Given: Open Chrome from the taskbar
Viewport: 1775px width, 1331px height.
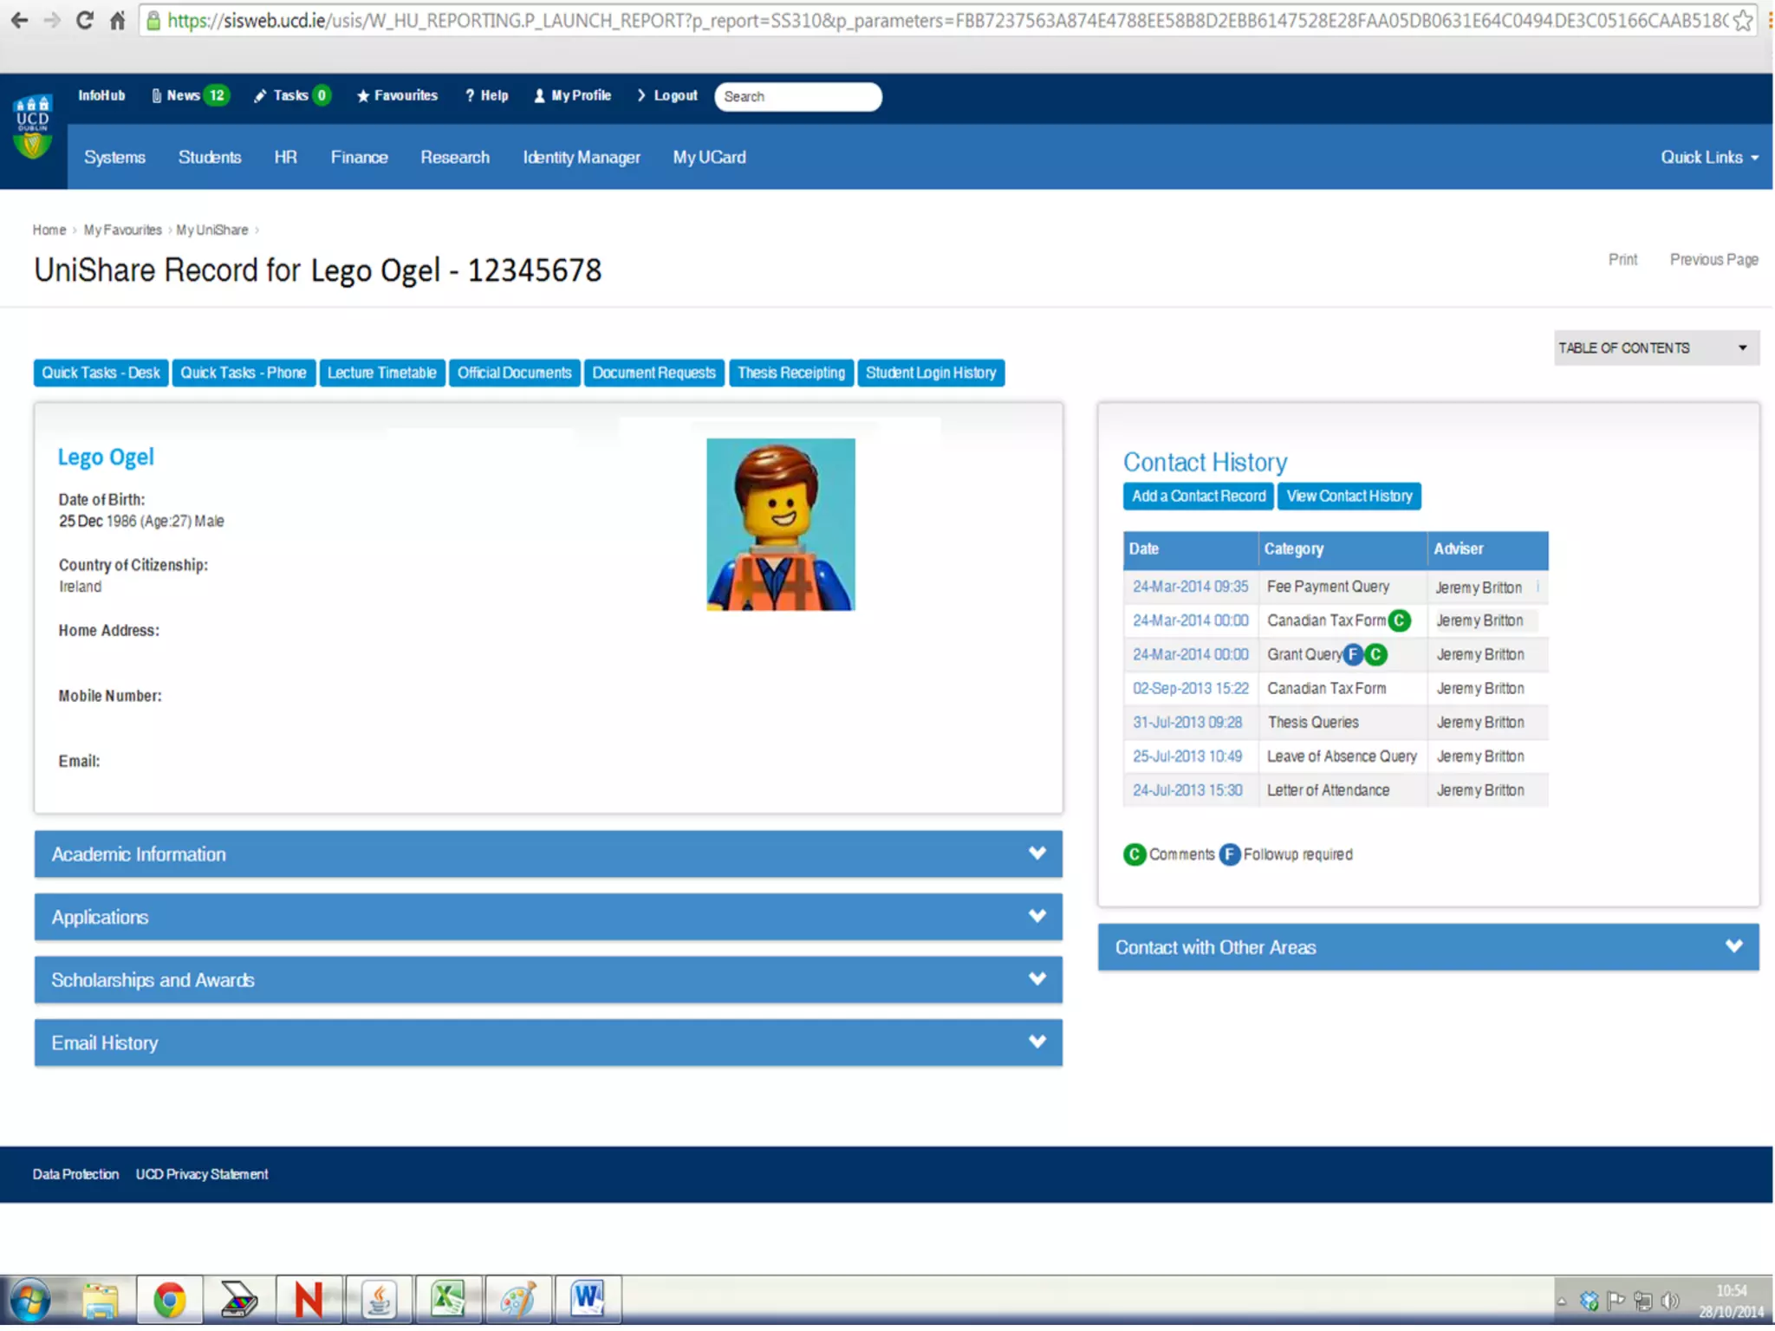Looking at the screenshot, I should coord(170,1300).
